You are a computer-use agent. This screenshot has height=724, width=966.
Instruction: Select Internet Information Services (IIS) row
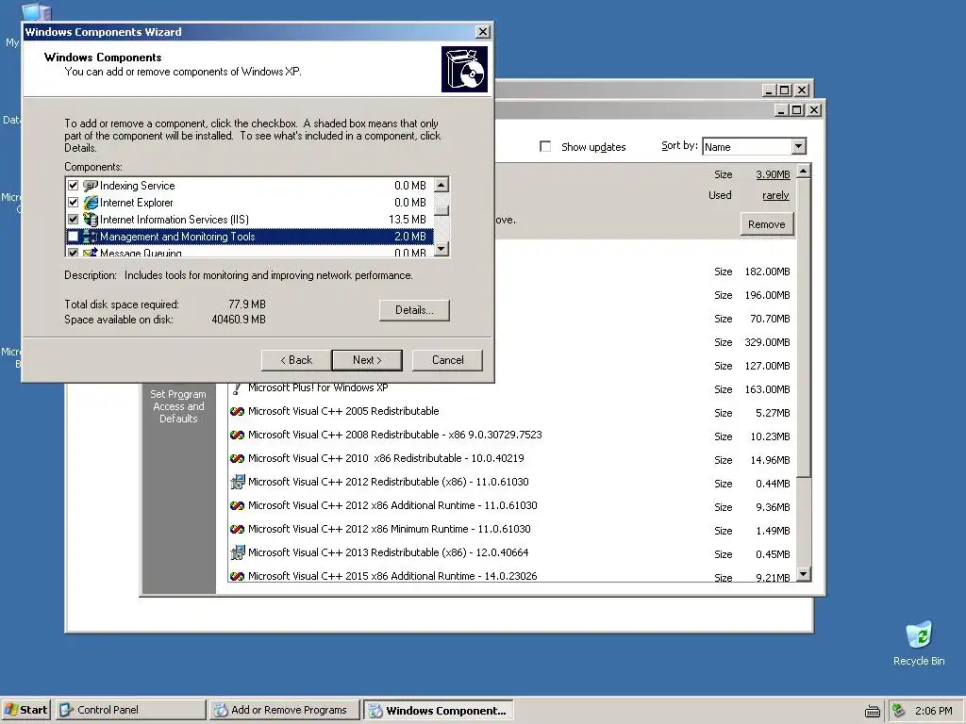point(249,219)
